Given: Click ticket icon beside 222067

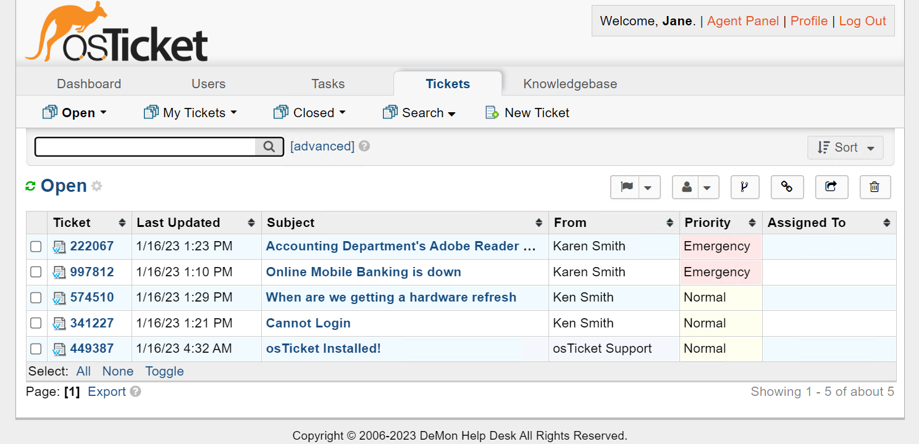Looking at the screenshot, I should pos(59,247).
